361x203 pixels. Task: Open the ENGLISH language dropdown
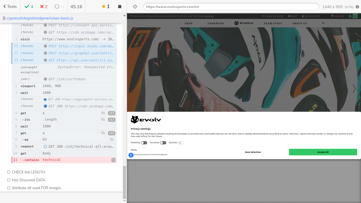(x=338, y=16)
